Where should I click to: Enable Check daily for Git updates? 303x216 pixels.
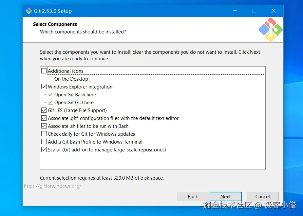coord(44,134)
